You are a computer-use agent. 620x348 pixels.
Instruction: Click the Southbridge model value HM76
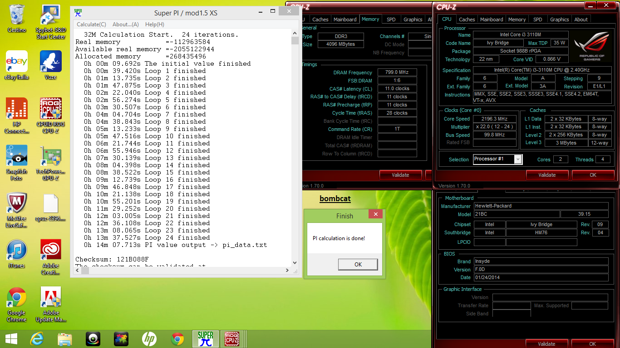(541, 233)
